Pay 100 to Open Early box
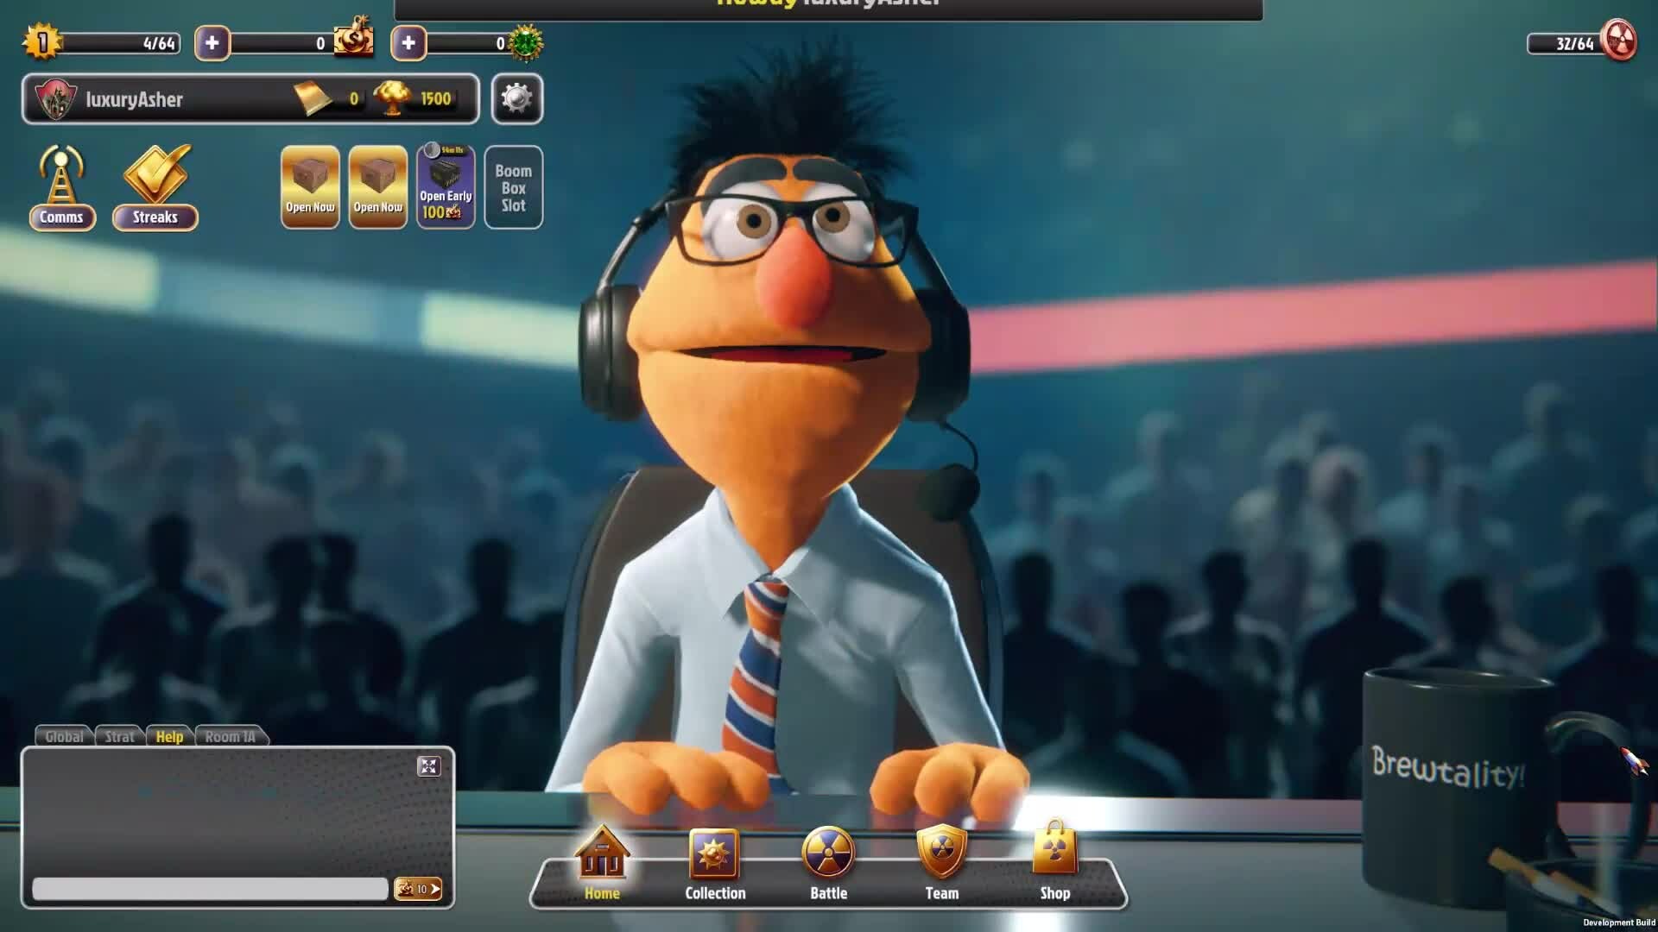 click(446, 187)
